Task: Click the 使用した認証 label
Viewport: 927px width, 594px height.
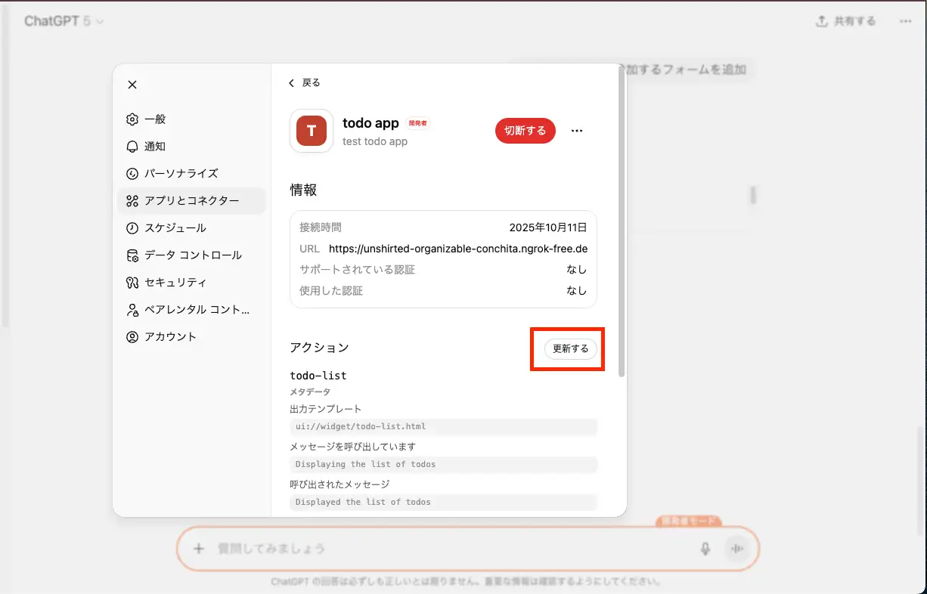Action: (331, 291)
